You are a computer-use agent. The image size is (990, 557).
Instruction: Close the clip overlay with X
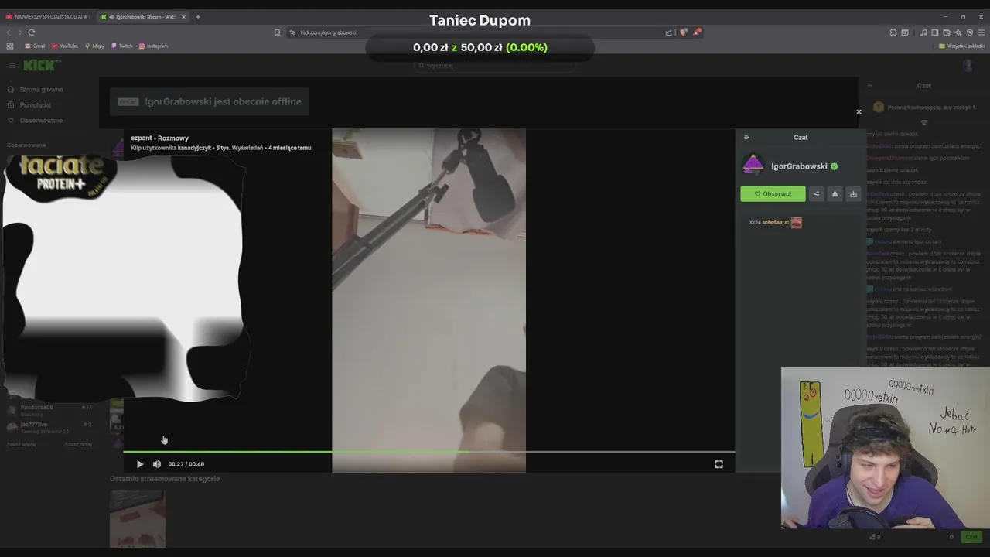(x=859, y=112)
